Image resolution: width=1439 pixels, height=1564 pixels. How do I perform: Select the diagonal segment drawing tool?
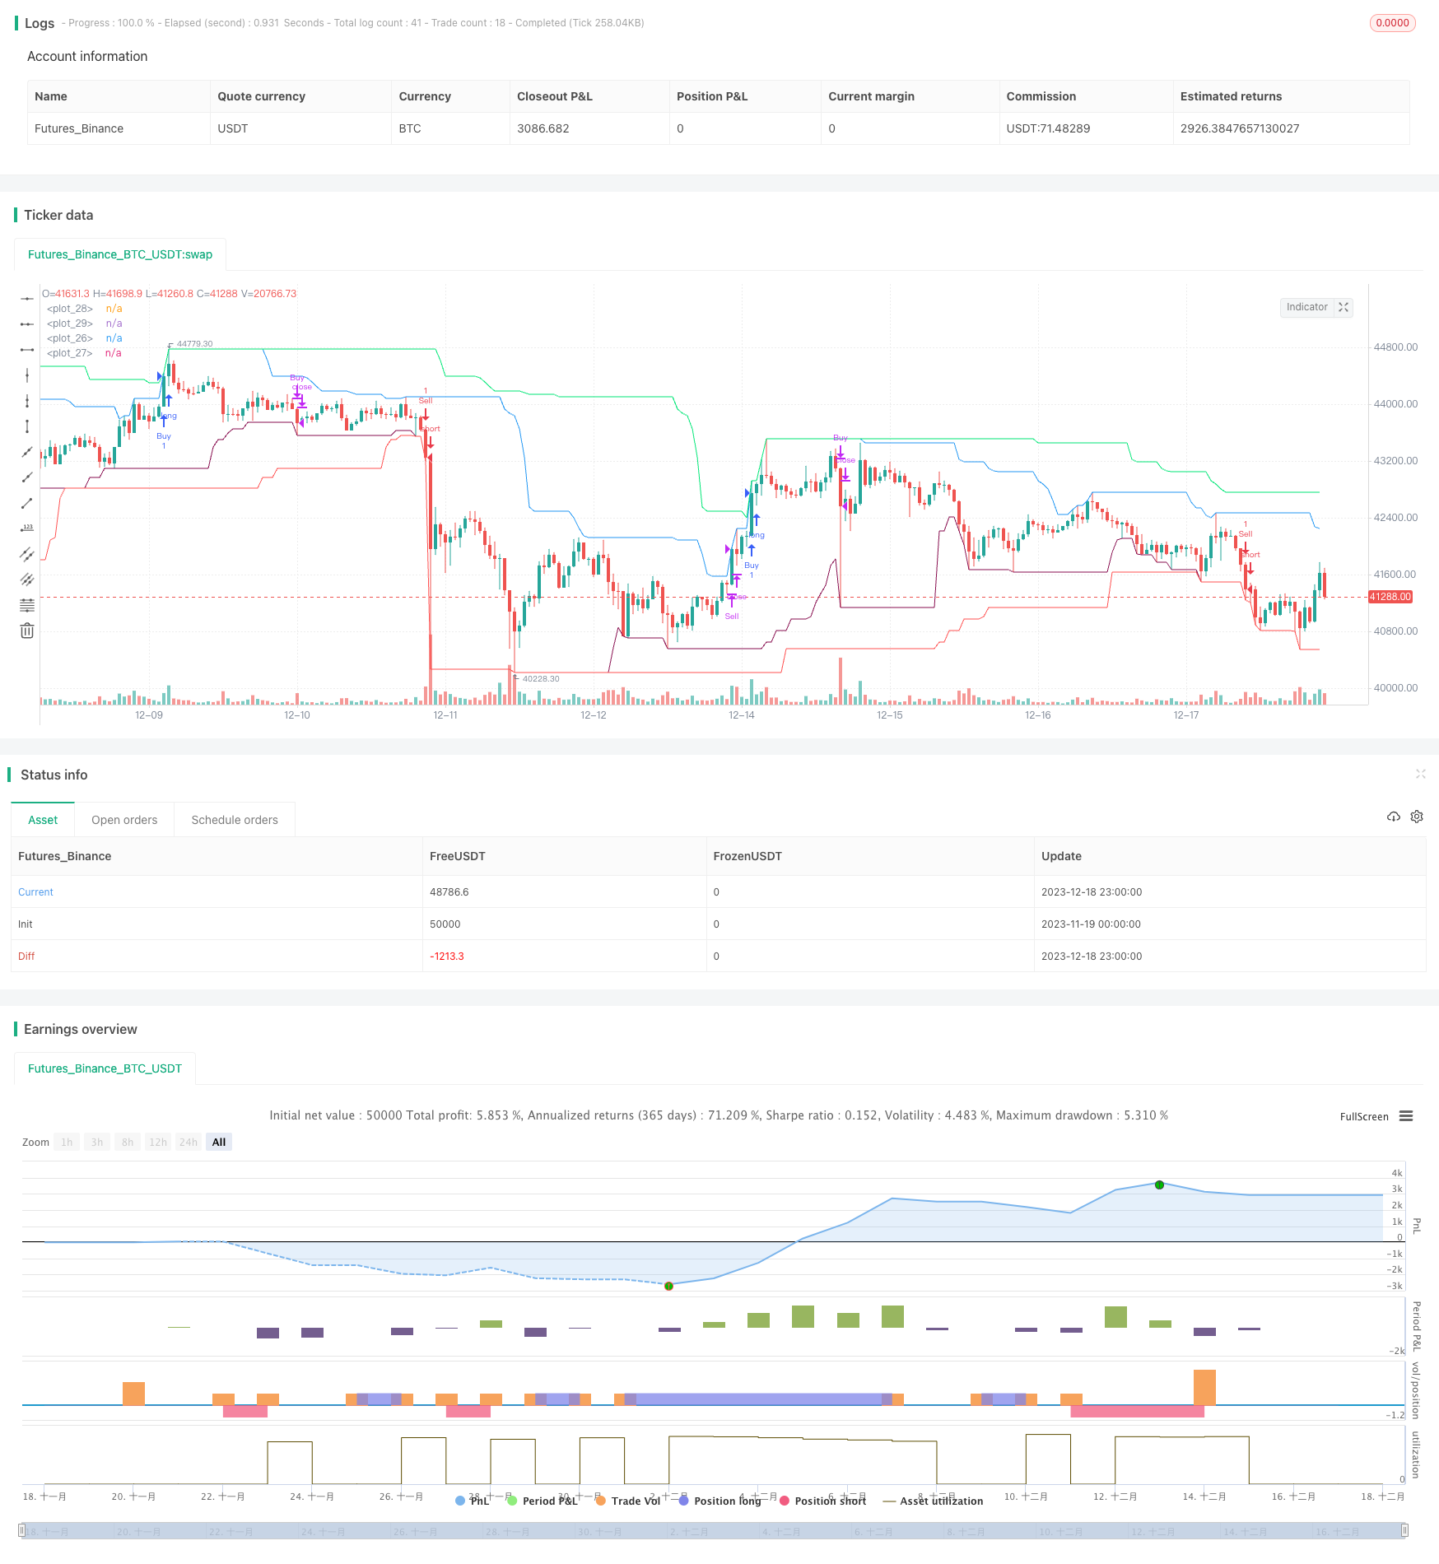pyautogui.click(x=27, y=503)
